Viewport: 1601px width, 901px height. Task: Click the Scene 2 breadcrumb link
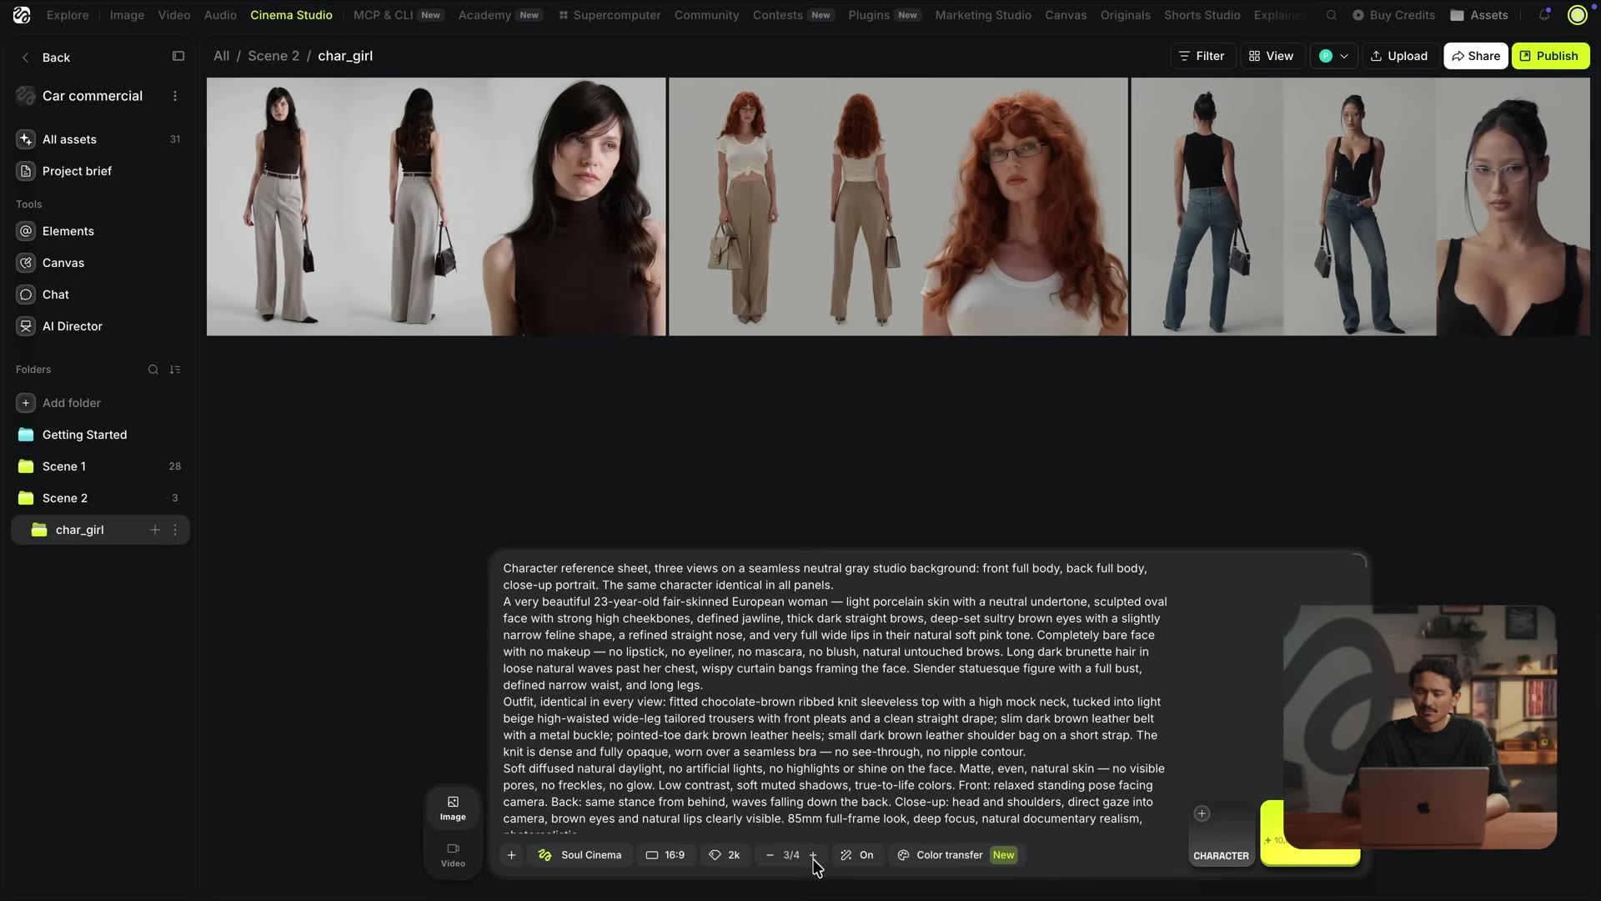click(274, 56)
